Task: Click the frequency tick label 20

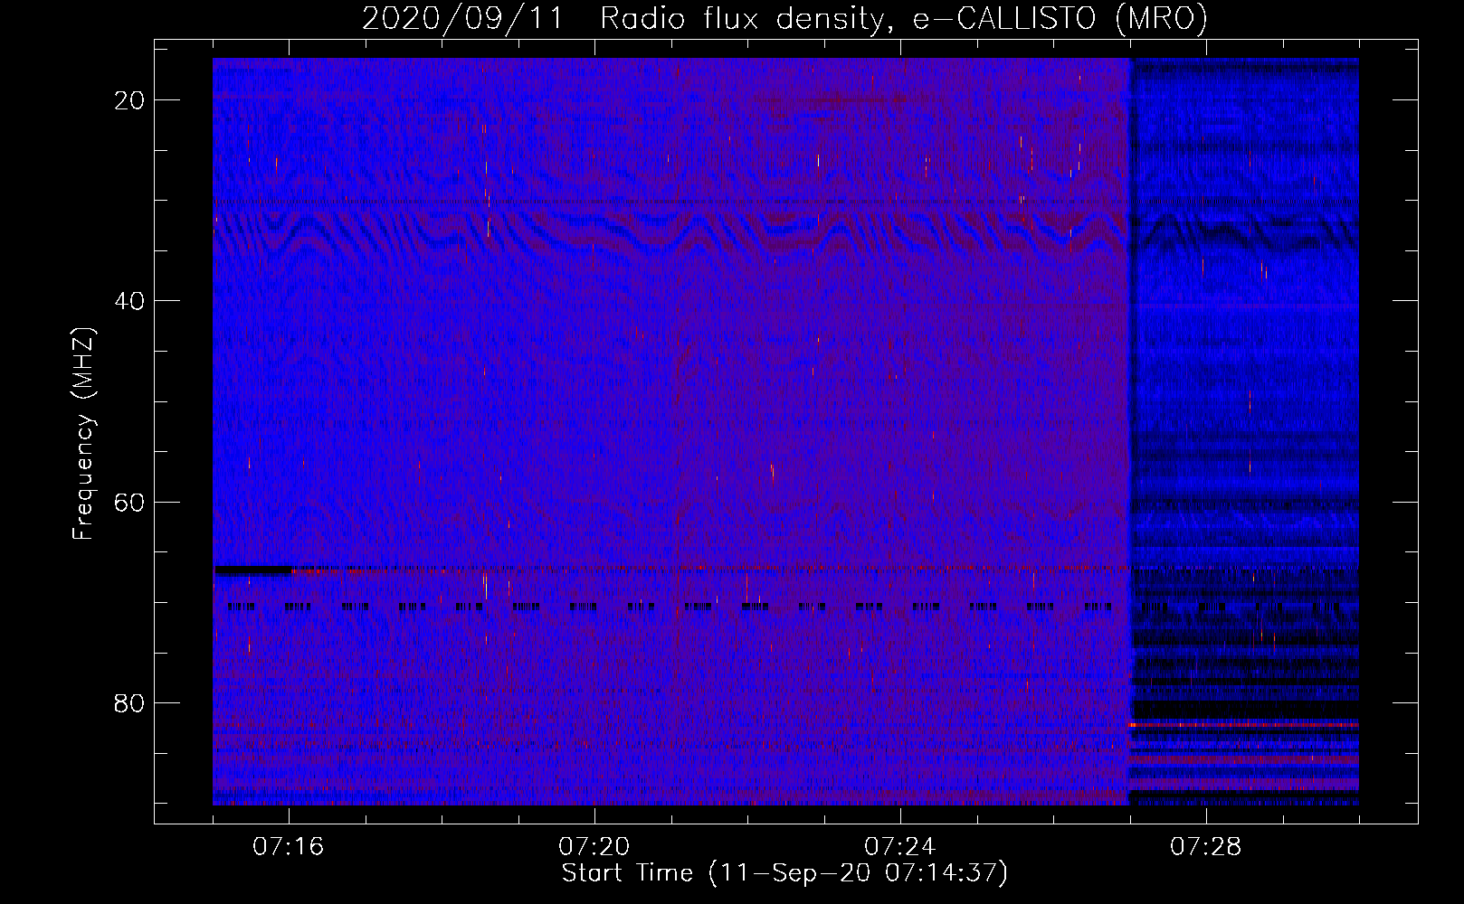Action: pos(130,100)
